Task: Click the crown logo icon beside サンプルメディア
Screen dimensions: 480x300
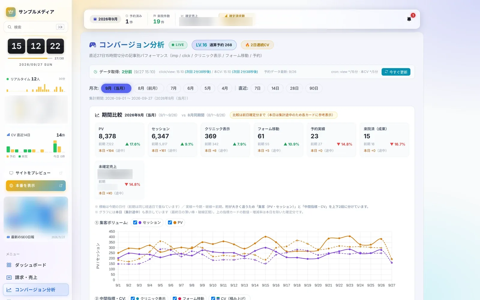Action: tap(11, 12)
